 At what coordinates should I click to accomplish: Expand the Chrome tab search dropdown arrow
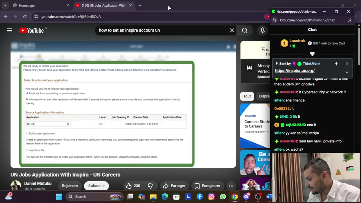[x=5, y=5]
